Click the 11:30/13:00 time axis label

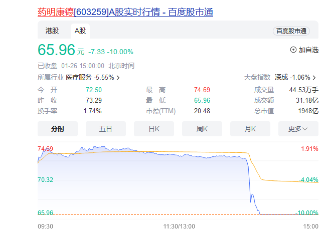[x=179, y=226]
